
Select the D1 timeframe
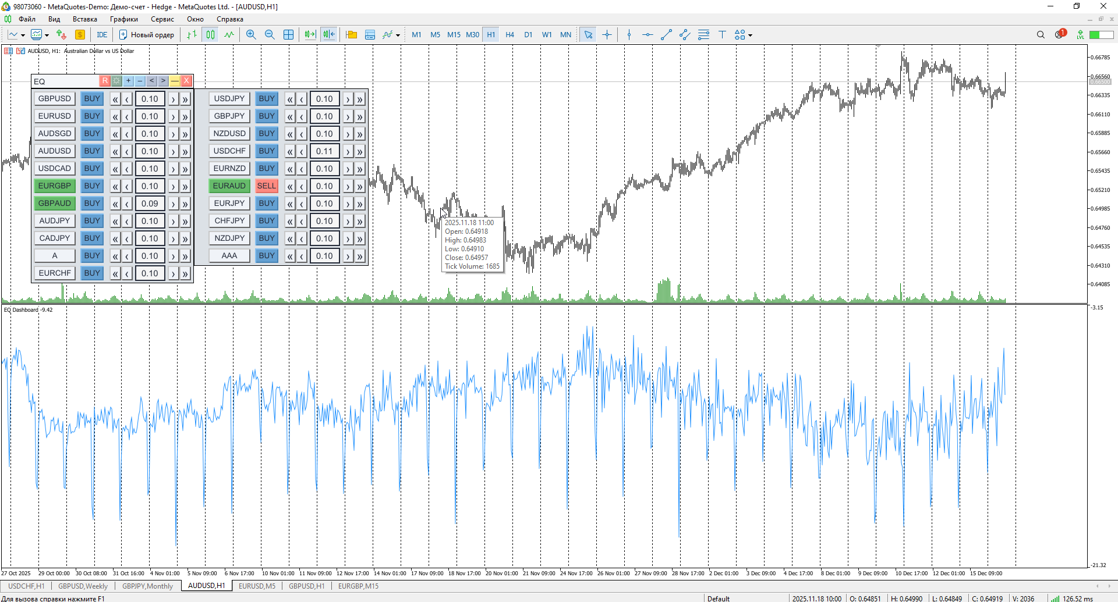(x=528, y=35)
